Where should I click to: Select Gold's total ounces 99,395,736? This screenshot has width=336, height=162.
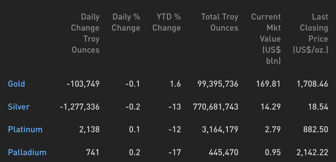pyautogui.click(x=218, y=84)
